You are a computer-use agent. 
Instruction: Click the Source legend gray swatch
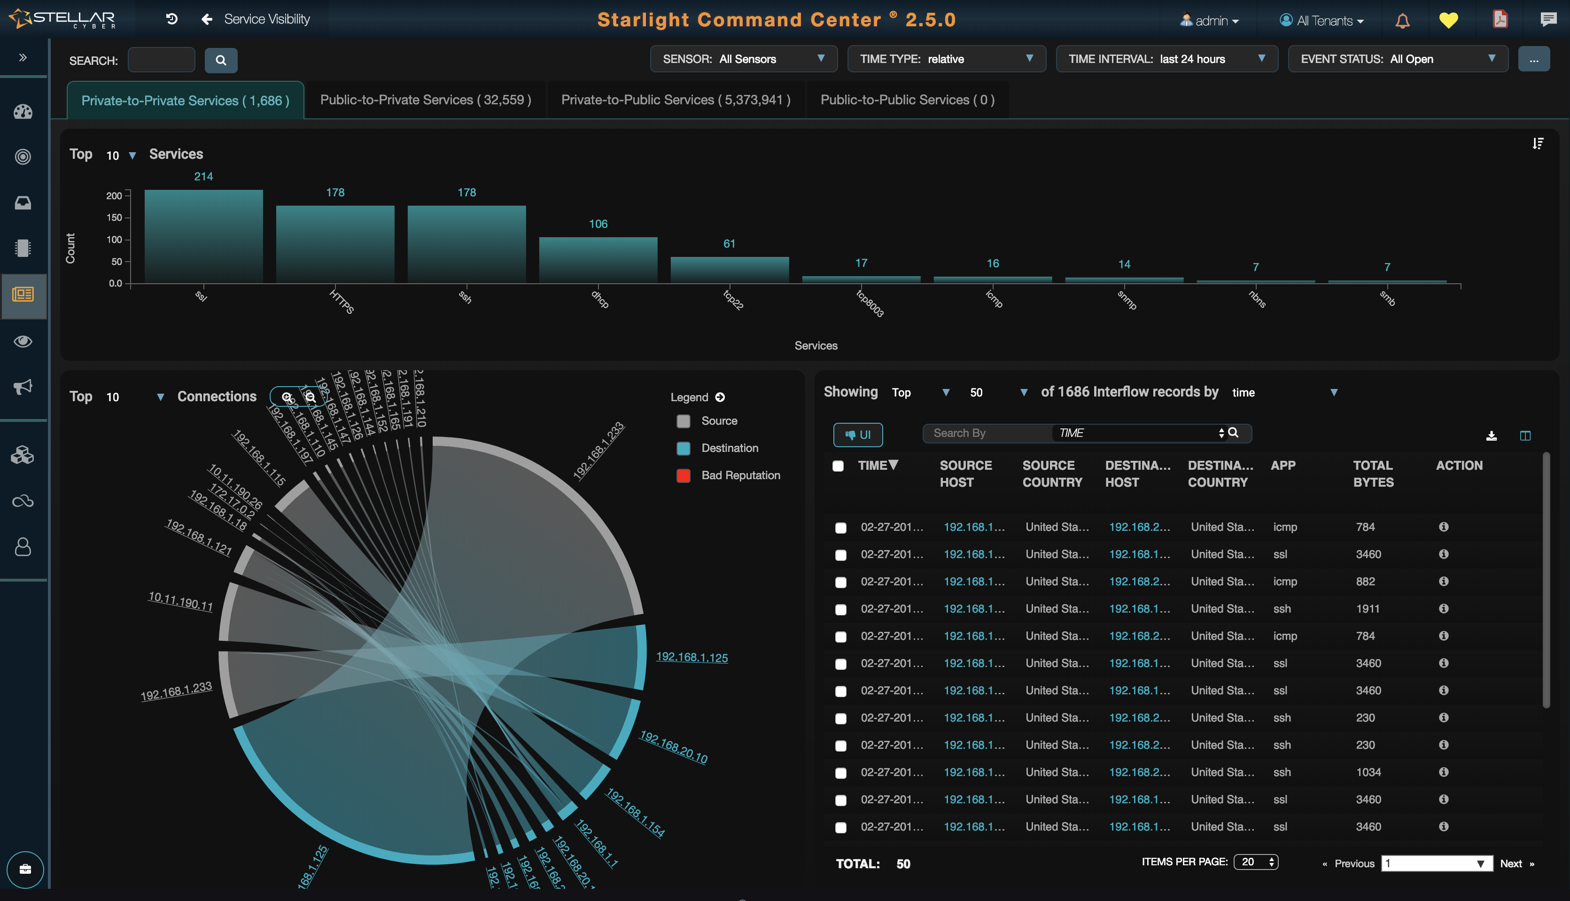(683, 421)
